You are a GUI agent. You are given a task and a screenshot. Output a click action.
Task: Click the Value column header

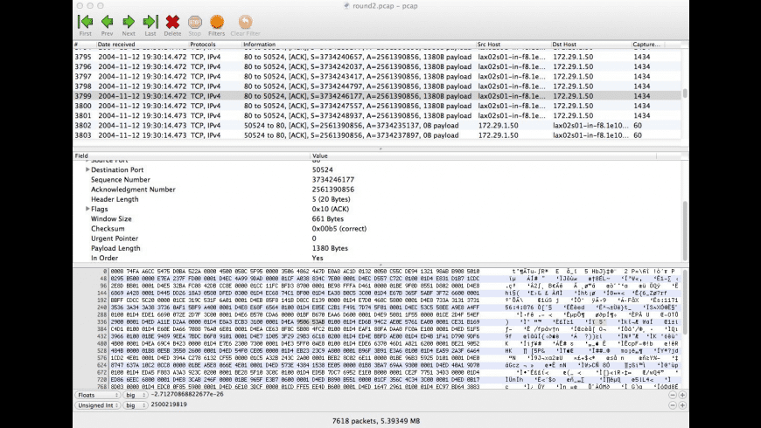click(x=483, y=155)
